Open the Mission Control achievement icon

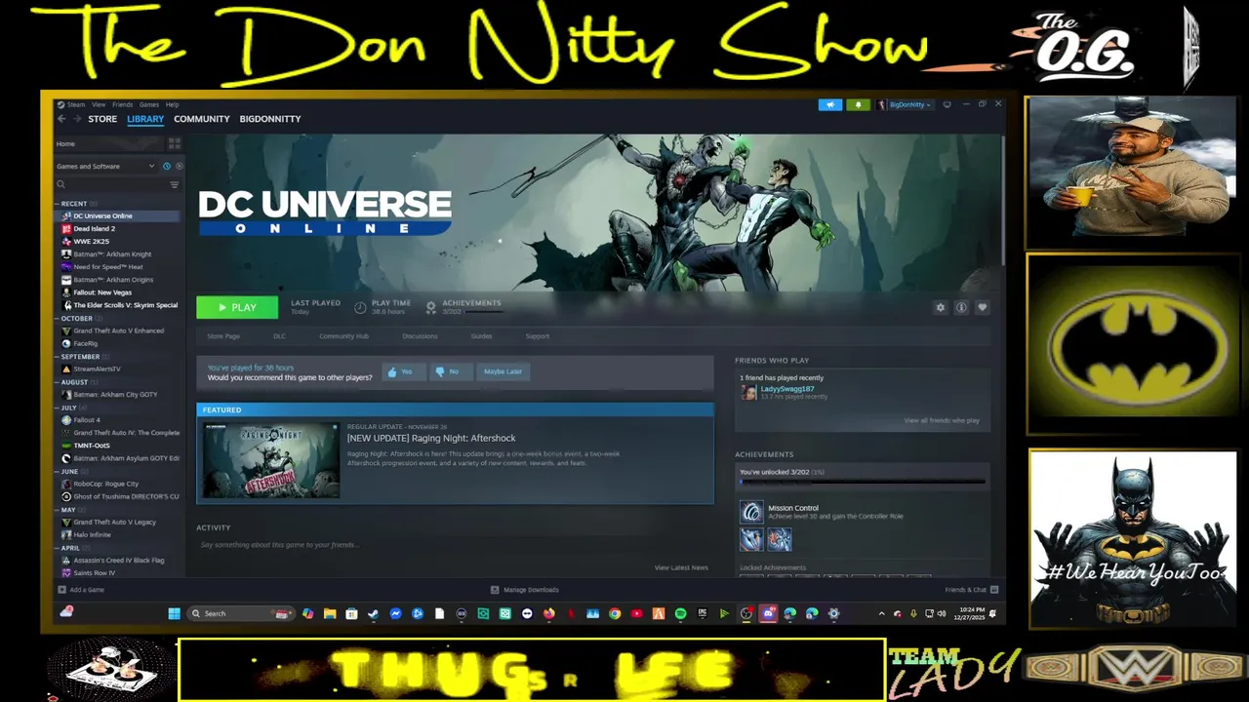(x=750, y=512)
